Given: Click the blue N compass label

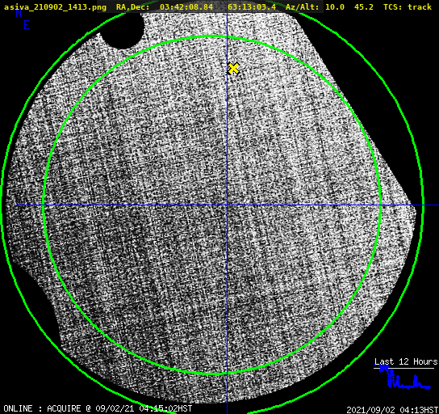Looking at the screenshot, I should [19, 14].
